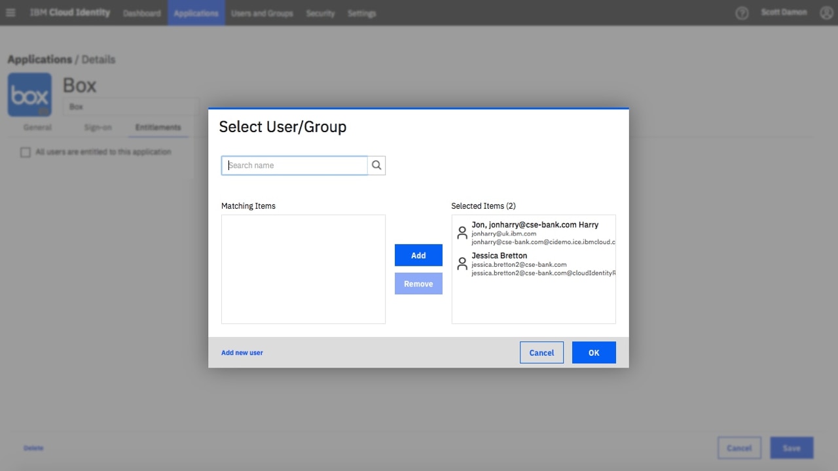
Task: Click the Save button at bottom right
Action: tap(792, 448)
